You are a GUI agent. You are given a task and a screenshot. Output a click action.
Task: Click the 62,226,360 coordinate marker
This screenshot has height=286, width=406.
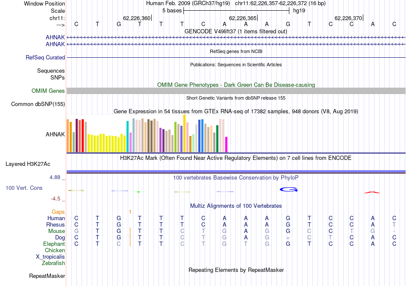coord(137,18)
